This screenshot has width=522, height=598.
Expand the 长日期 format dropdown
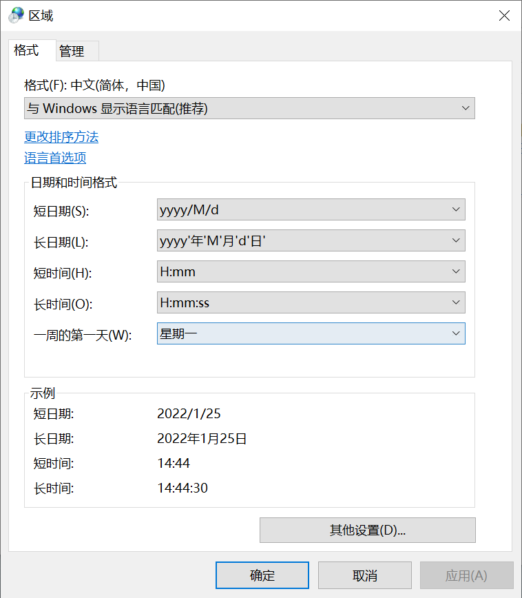(311, 240)
